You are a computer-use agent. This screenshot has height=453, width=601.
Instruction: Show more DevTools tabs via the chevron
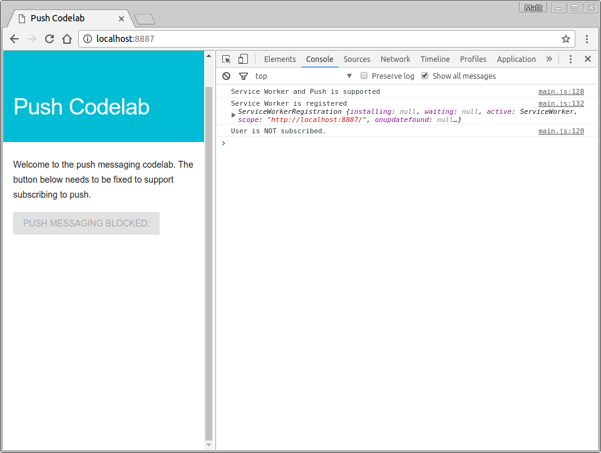pos(549,59)
